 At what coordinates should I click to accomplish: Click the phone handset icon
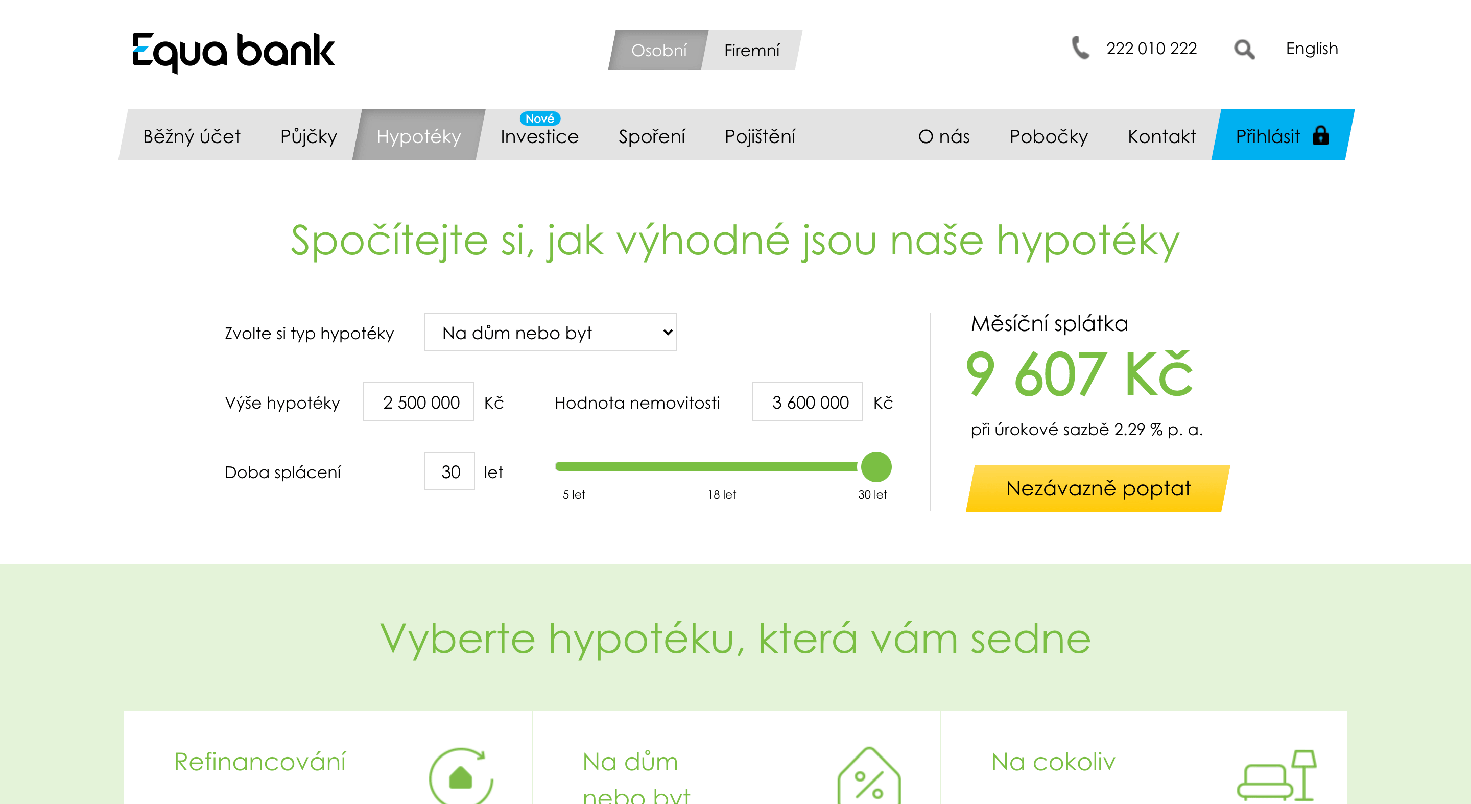click(1080, 48)
